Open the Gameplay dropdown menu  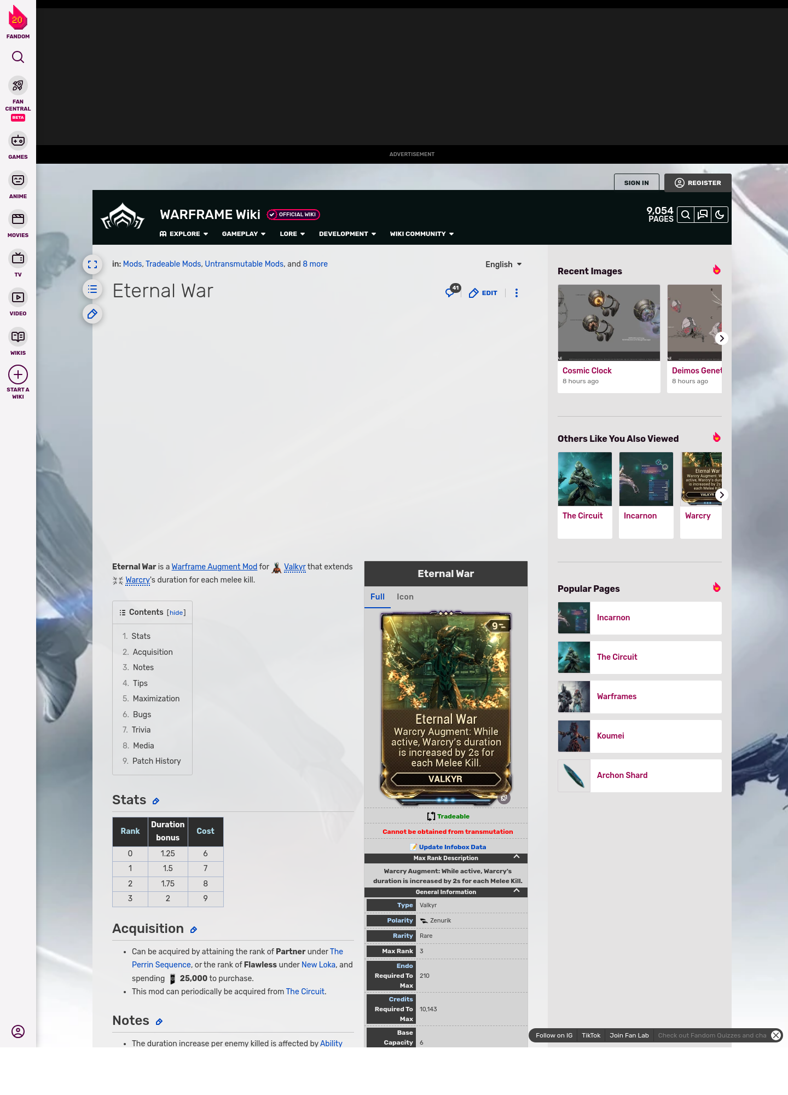coord(244,234)
